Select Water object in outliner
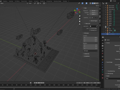The width and height of the screenshot is (120, 90). tap(110, 25)
